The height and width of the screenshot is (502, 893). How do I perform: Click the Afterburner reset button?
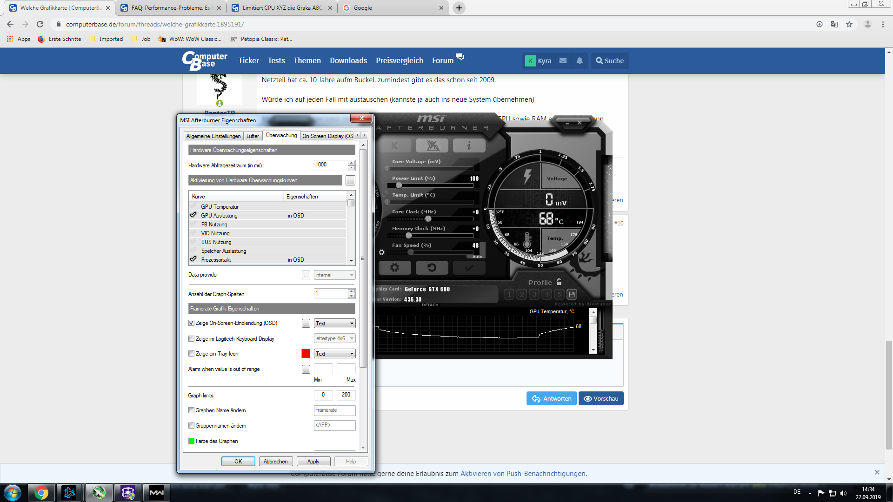pos(432,268)
